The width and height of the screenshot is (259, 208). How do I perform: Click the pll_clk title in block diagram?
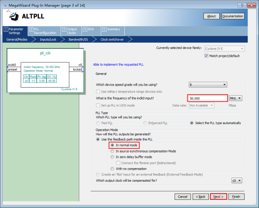click(x=45, y=53)
